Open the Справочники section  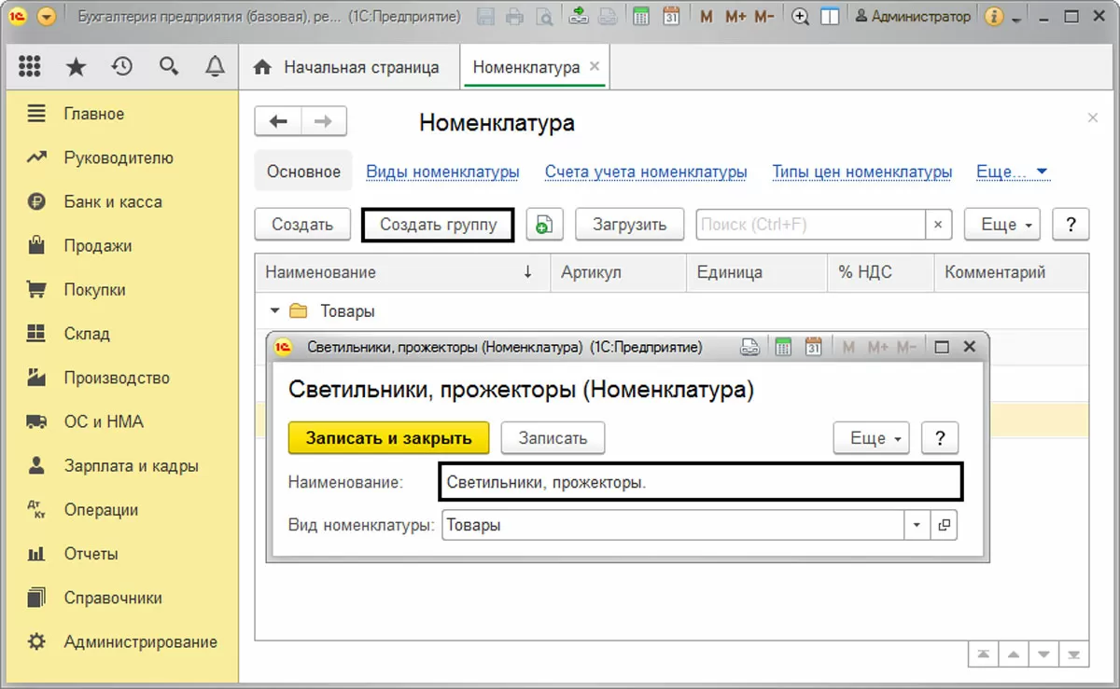pos(113,599)
